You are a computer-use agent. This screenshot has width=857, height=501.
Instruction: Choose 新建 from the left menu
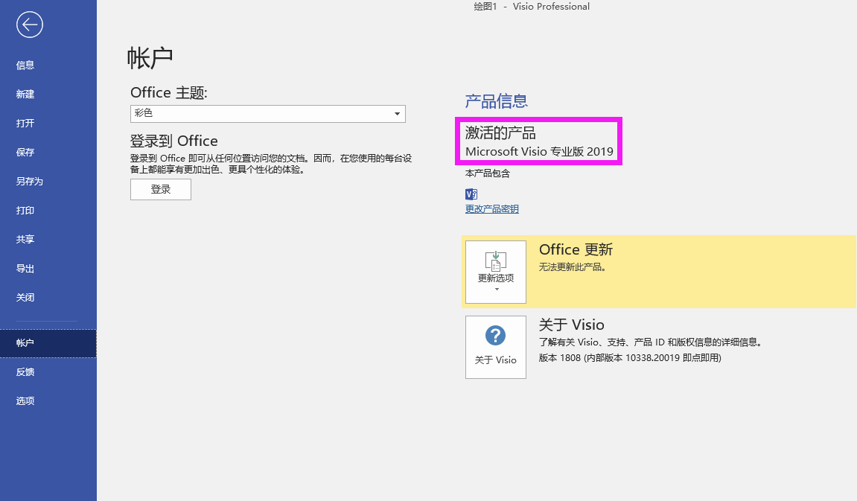[26, 95]
